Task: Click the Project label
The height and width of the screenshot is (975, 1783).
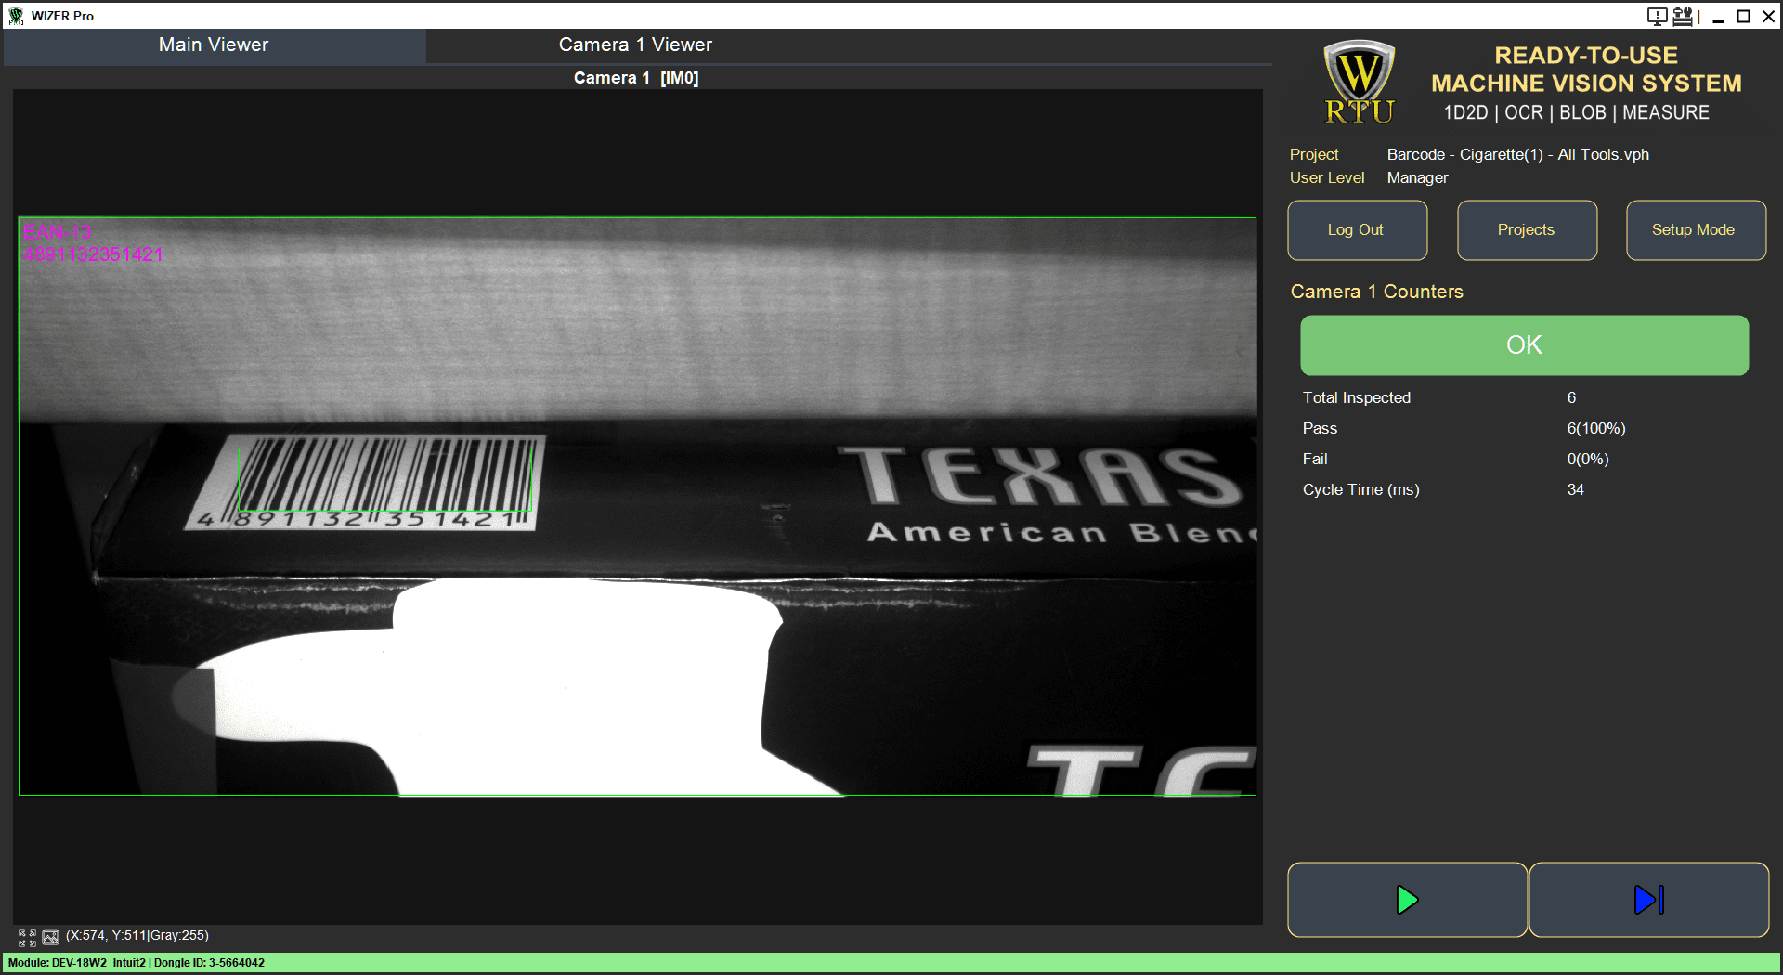Action: pyautogui.click(x=1314, y=154)
